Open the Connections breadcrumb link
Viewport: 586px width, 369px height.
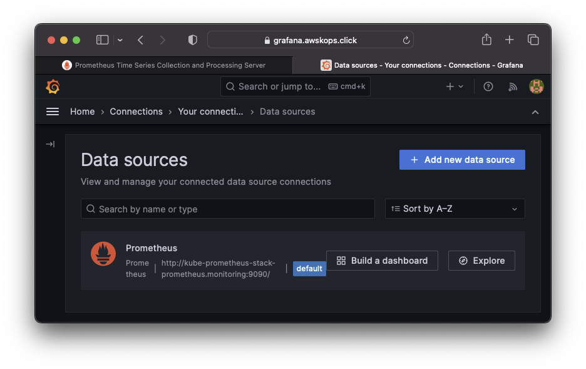pyautogui.click(x=136, y=112)
